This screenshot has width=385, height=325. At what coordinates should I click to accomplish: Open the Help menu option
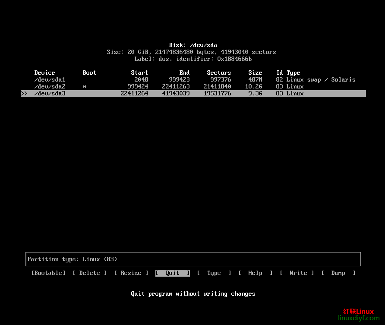coord(255,273)
